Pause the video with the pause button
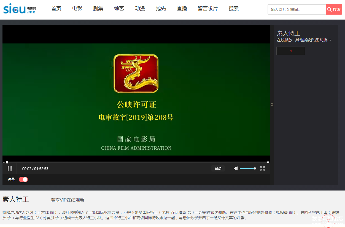The height and width of the screenshot is (228, 345). tap(10, 168)
